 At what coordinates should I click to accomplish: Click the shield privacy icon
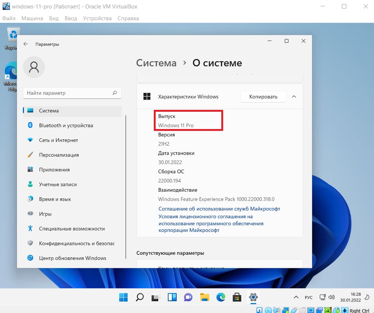tap(30, 243)
